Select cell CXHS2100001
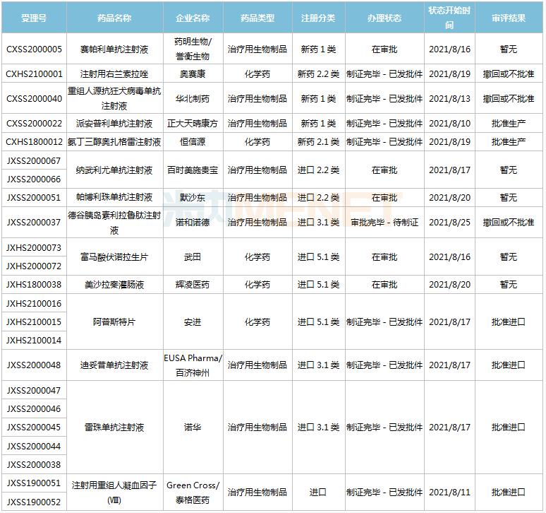 click(34, 73)
